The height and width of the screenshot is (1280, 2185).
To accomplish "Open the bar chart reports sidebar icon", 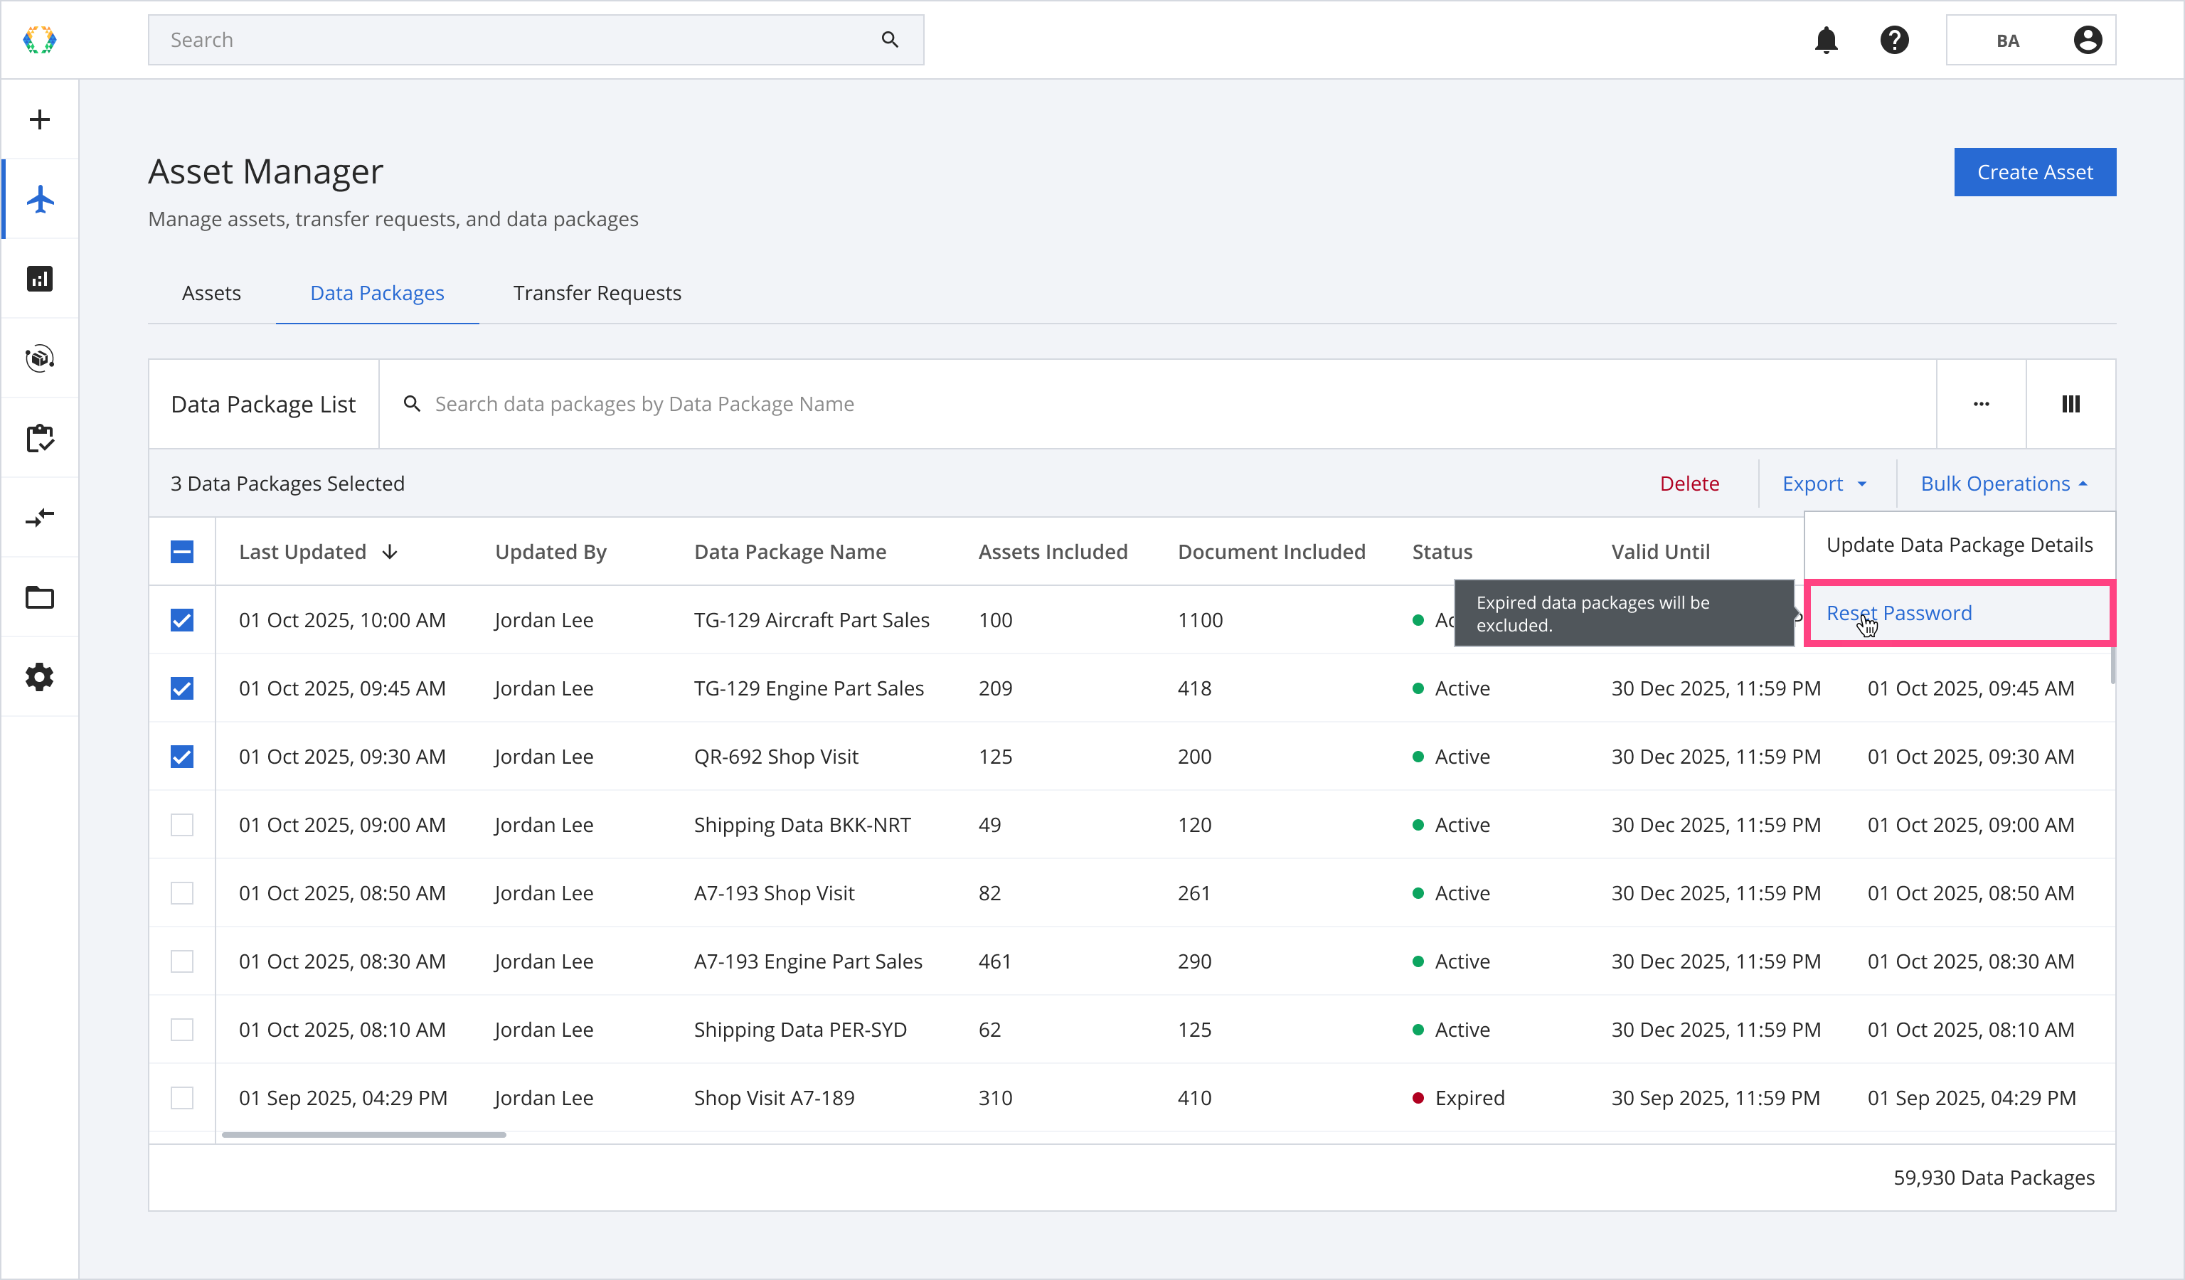I will pos(40,279).
